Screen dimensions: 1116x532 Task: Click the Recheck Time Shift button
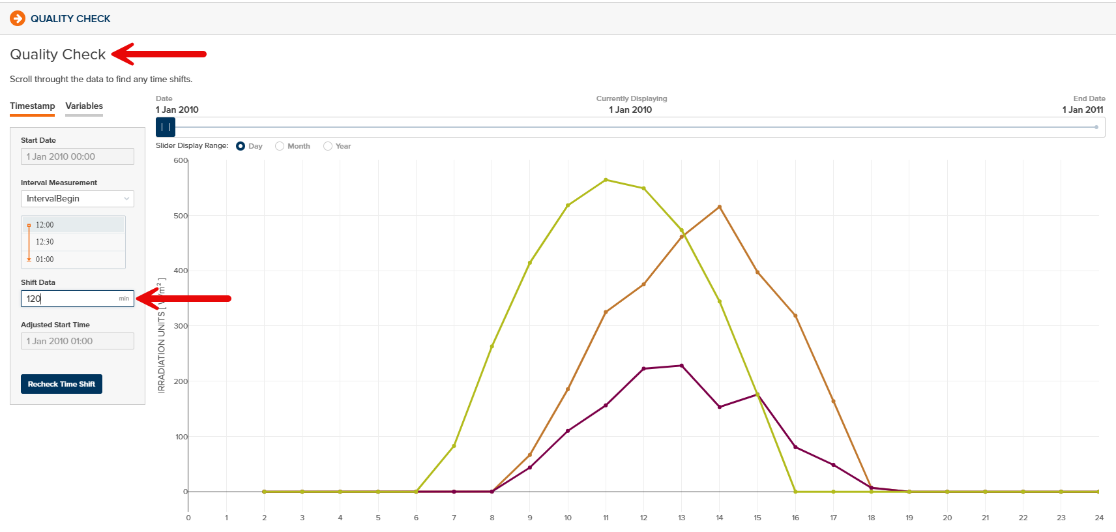click(x=61, y=384)
